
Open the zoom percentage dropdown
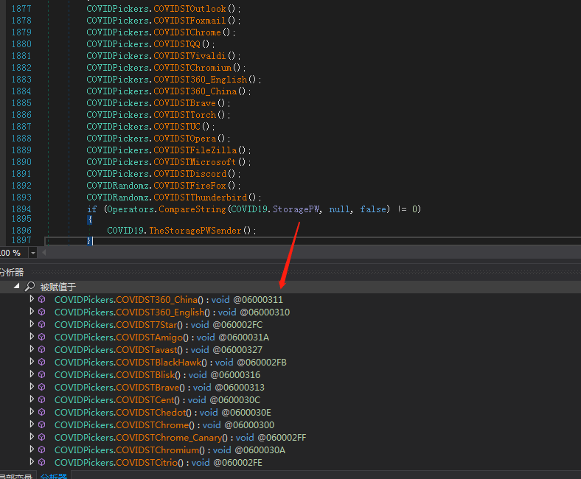pyautogui.click(x=33, y=253)
